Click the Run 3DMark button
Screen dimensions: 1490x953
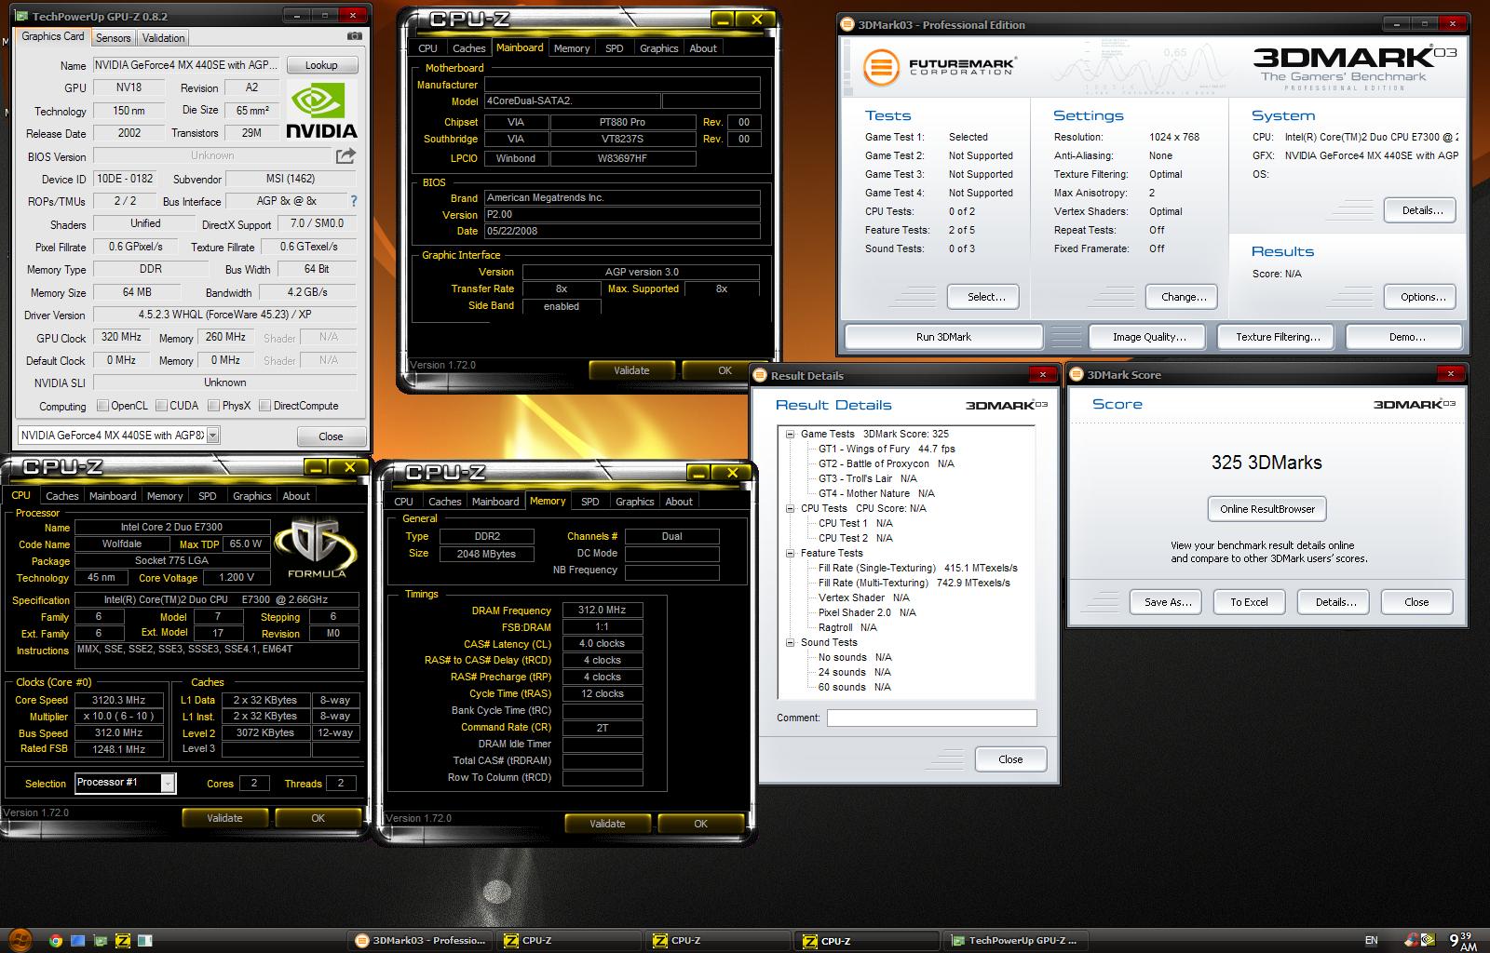click(x=943, y=337)
